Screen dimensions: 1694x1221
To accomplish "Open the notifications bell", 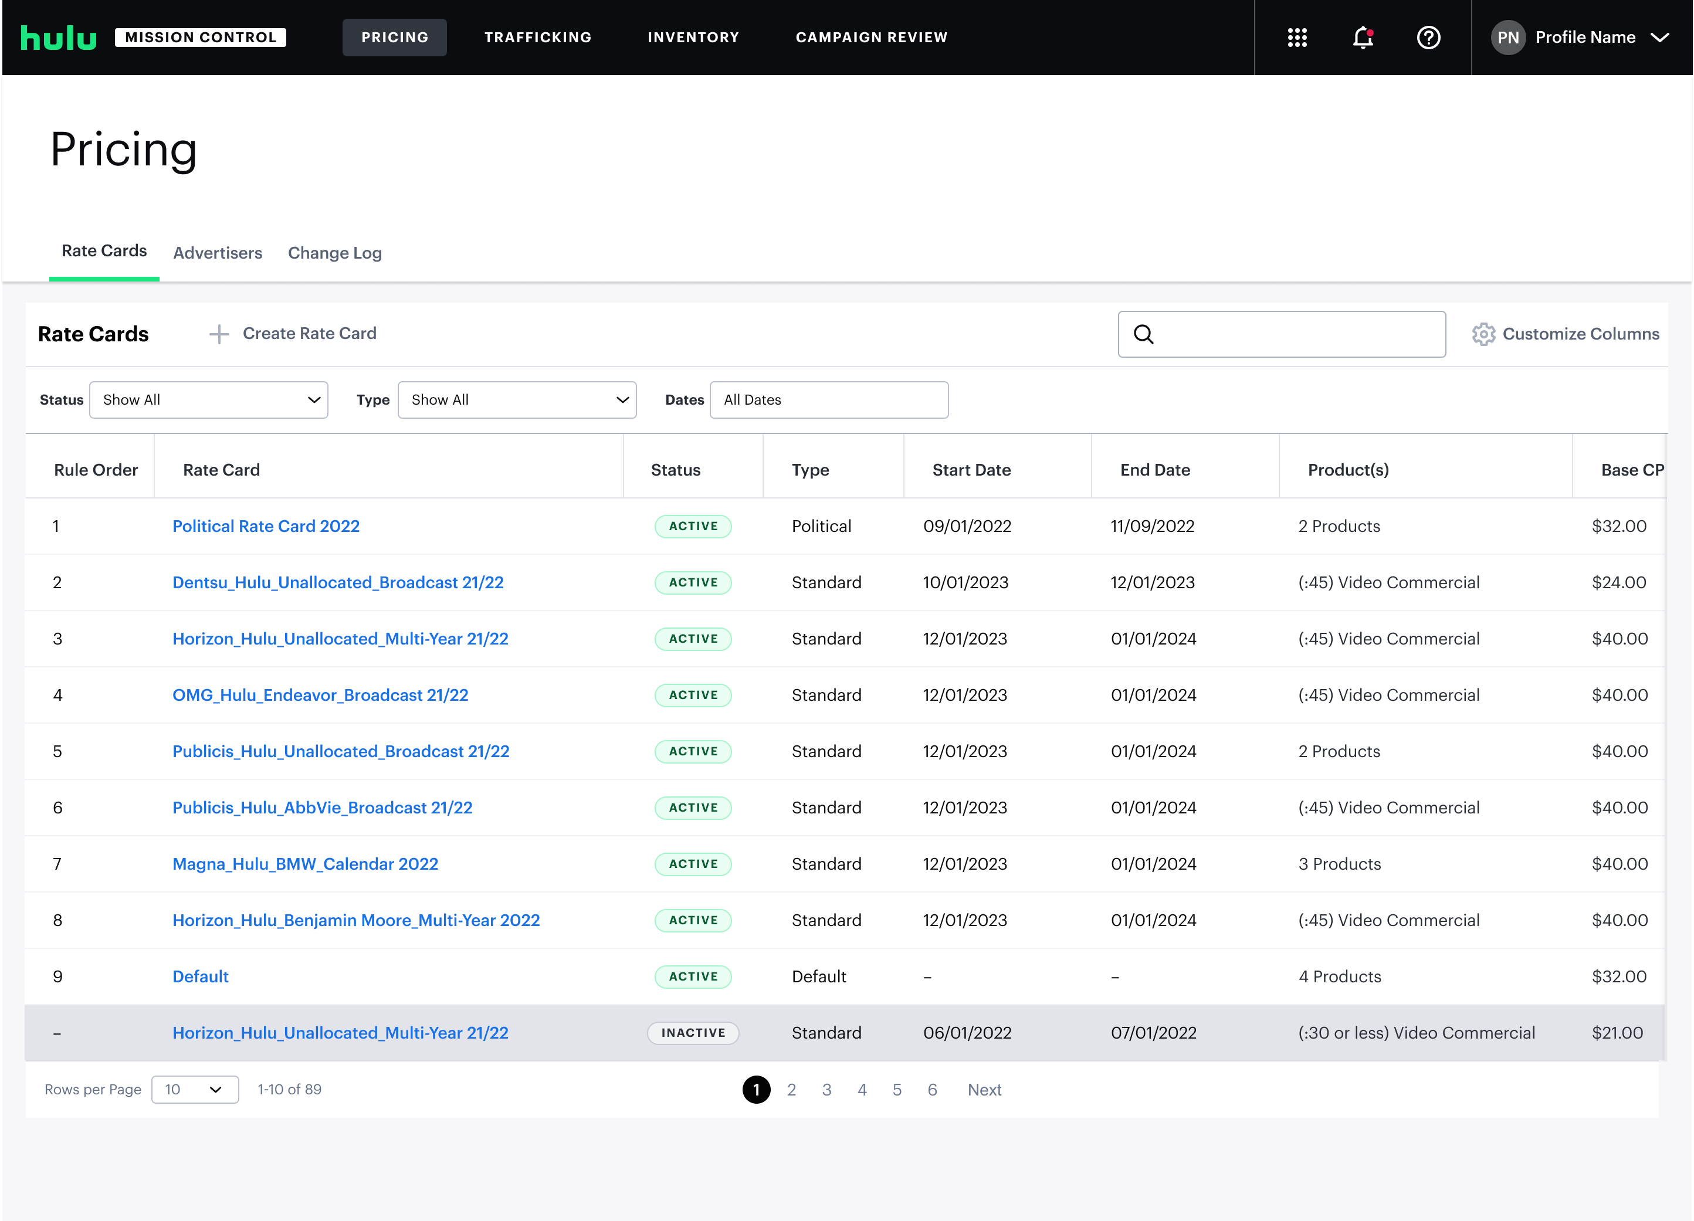I will click(1363, 38).
